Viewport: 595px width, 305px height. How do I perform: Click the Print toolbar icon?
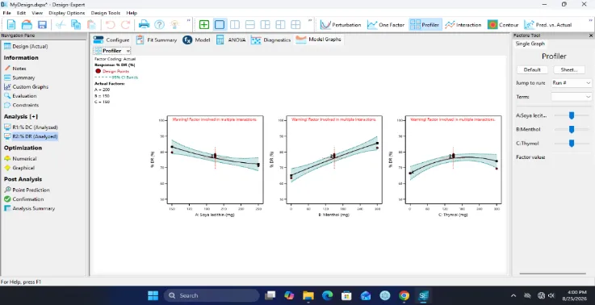144,25
